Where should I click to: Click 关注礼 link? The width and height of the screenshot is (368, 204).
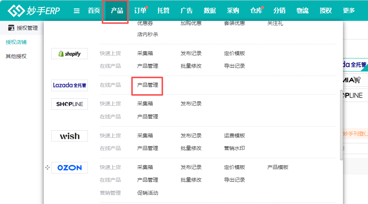click(275, 23)
